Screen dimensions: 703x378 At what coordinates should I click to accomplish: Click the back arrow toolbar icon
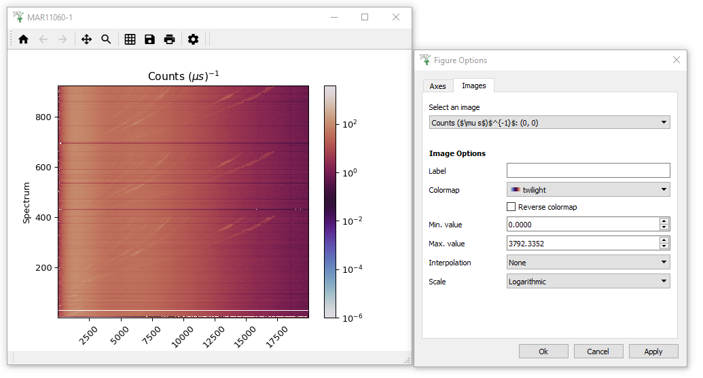pyautogui.click(x=43, y=39)
